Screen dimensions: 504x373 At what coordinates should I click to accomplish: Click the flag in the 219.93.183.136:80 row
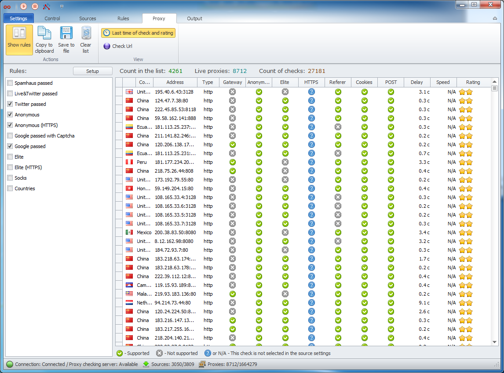129,294
